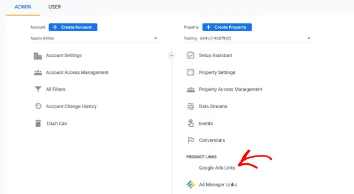Open Account Change History
354x194 pixels.
click(71, 106)
